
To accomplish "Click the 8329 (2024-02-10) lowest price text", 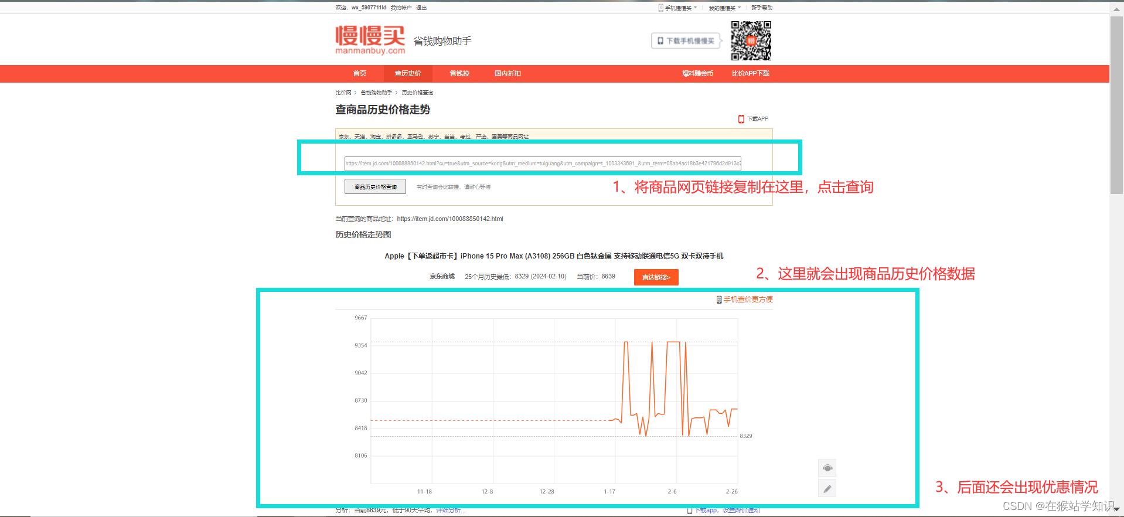I will [541, 276].
